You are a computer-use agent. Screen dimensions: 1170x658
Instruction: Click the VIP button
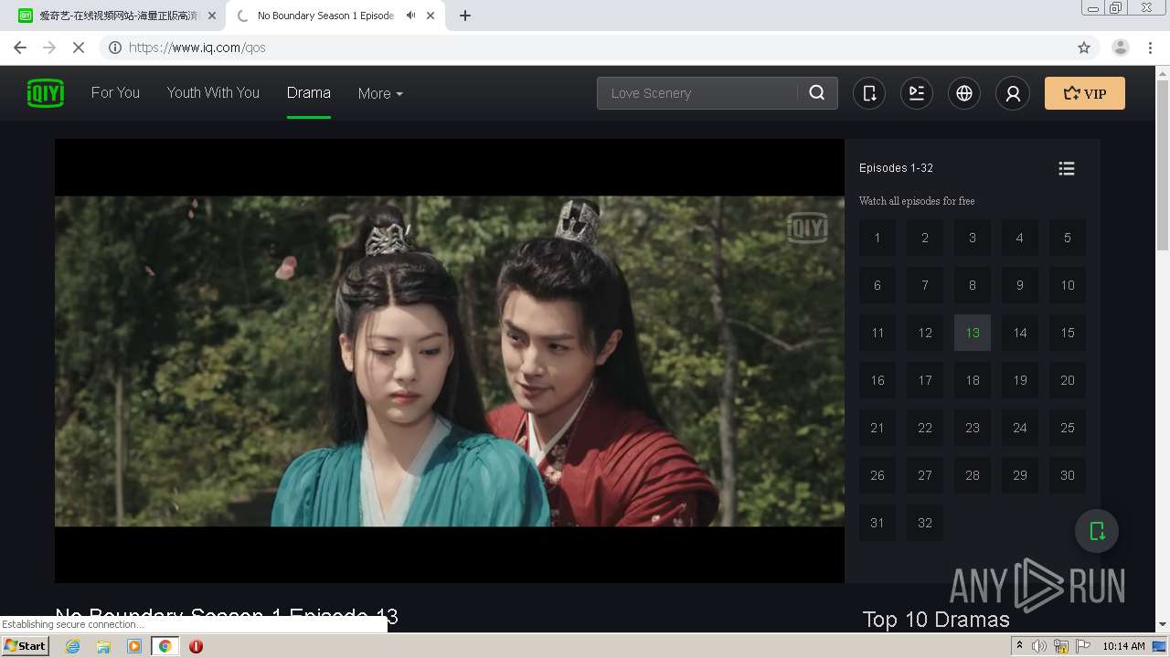coord(1085,93)
